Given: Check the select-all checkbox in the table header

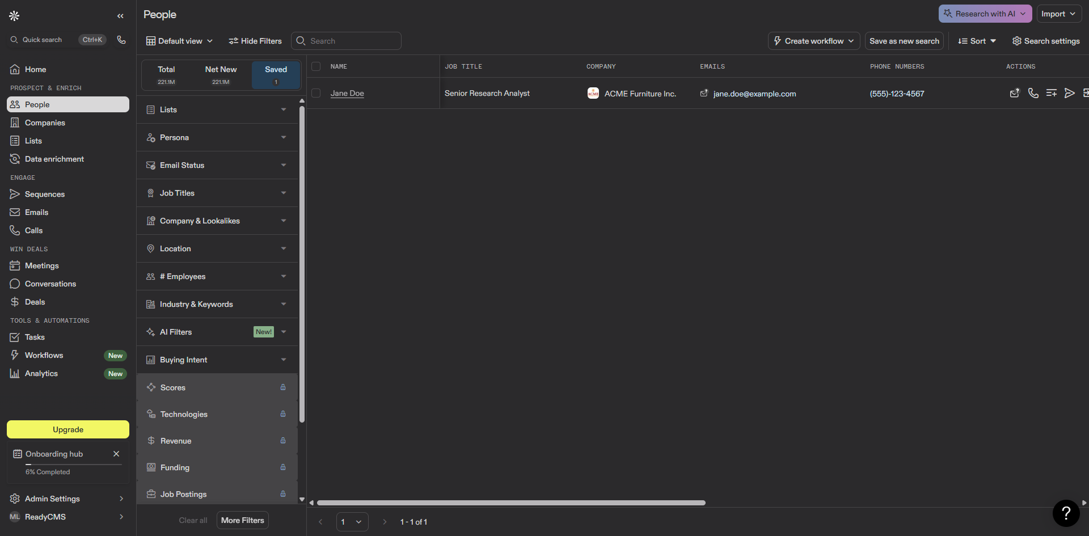Looking at the screenshot, I should tap(316, 66).
